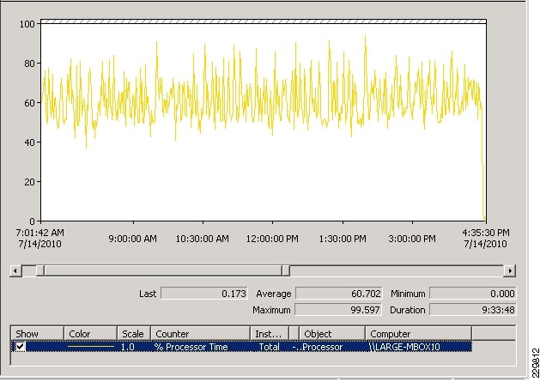540x382 pixels.
Task: Uncheck the Show checkbox for % Processor Time
Action: [x=20, y=347]
